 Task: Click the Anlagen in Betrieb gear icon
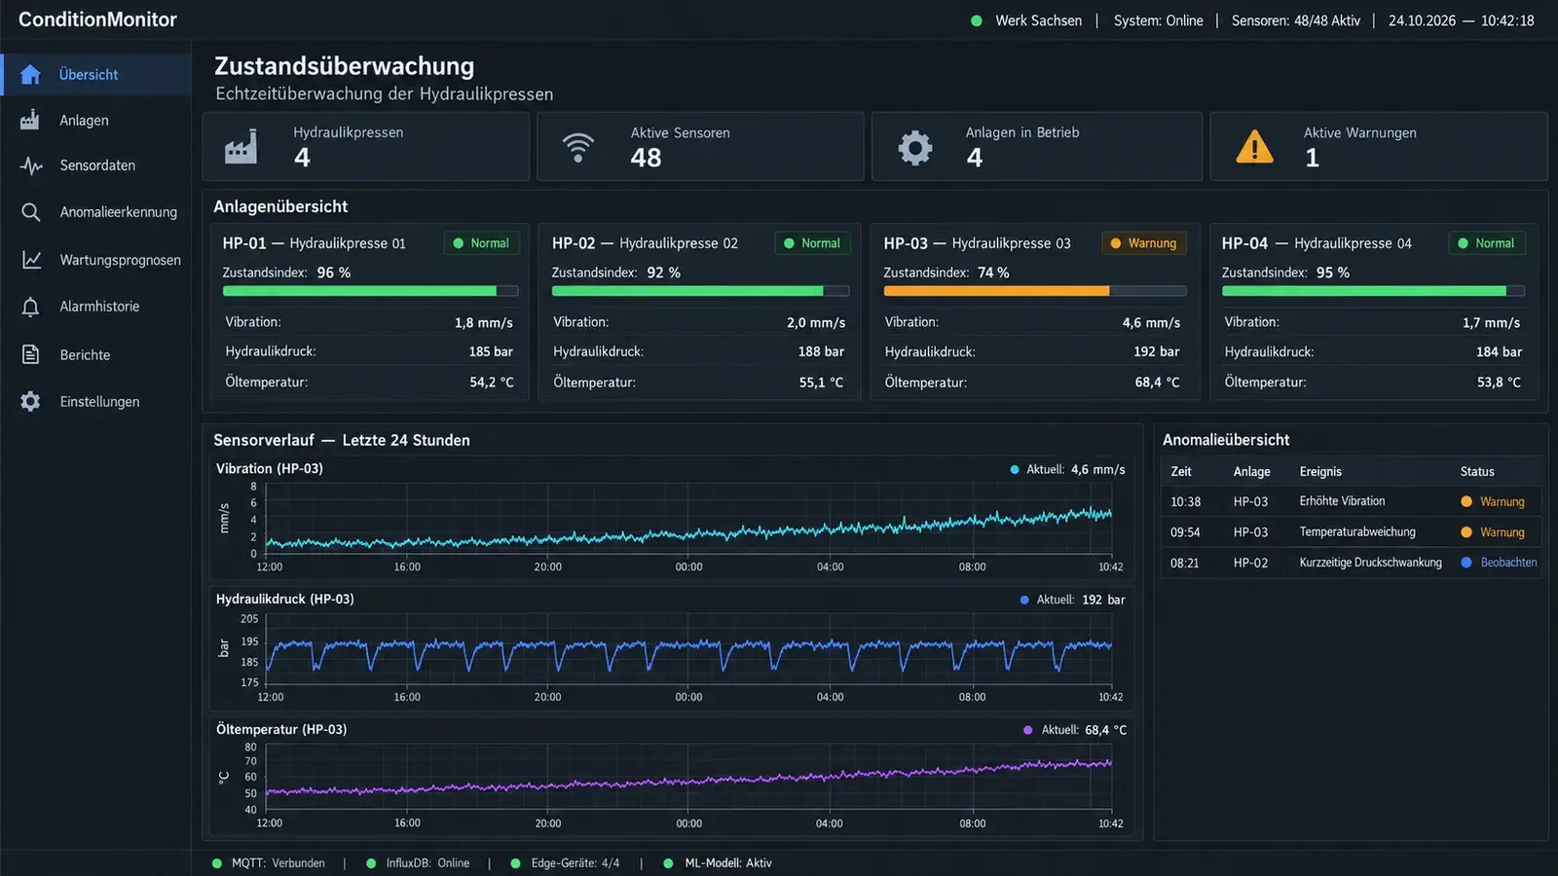[x=915, y=147]
